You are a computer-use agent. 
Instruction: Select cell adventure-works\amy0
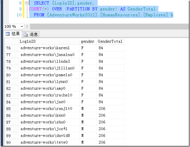pyautogui.click(x=49, y=89)
